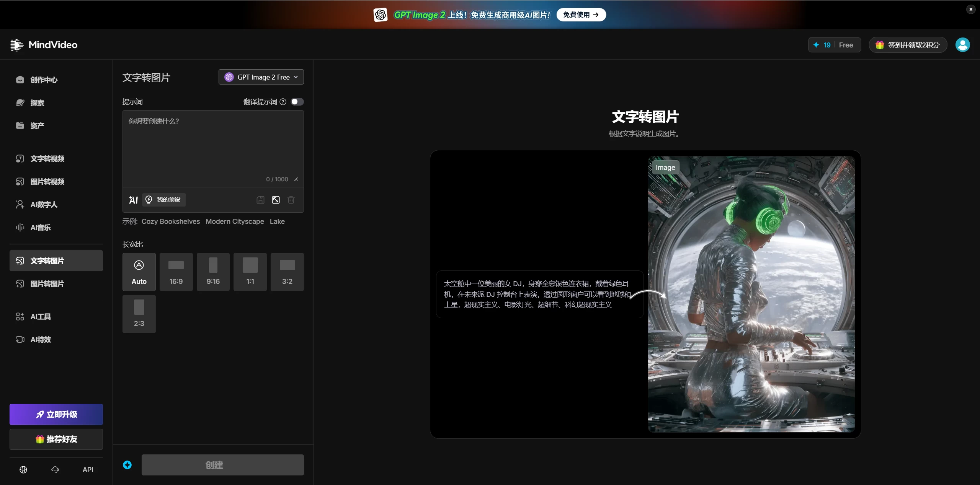Open 我的预设 presets menu
The width and height of the screenshot is (980, 485).
point(164,200)
